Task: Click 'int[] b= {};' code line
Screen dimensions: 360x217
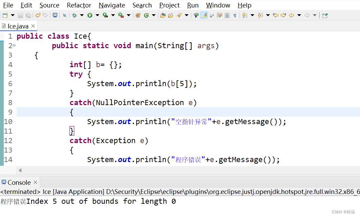Action: [96, 64]
